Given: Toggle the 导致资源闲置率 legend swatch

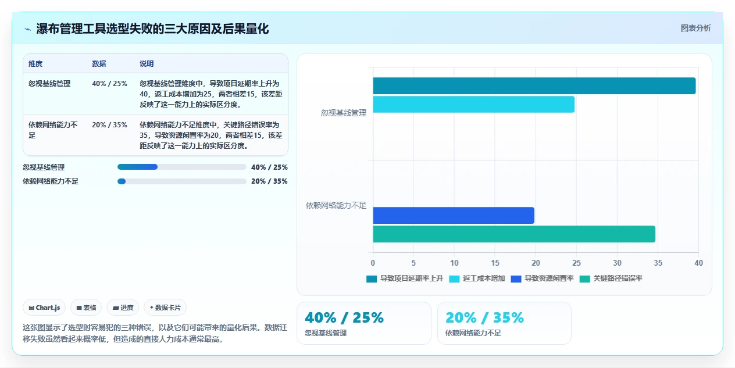Looking at the screenshot, I should (516, 278).
